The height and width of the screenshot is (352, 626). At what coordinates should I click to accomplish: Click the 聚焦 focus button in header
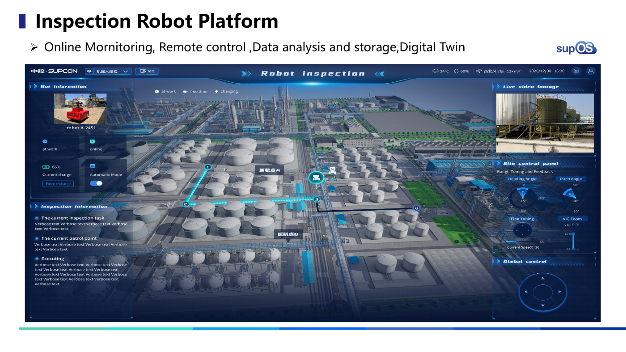[147, 71]
